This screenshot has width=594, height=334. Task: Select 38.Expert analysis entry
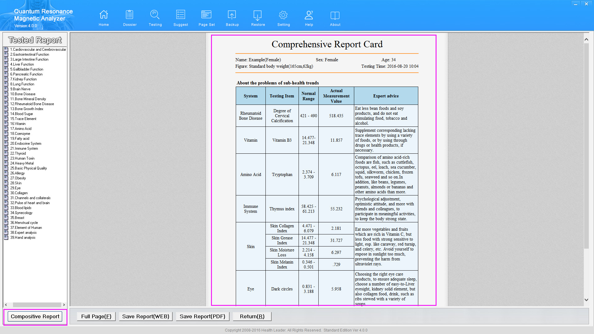[x=23, y=233]
